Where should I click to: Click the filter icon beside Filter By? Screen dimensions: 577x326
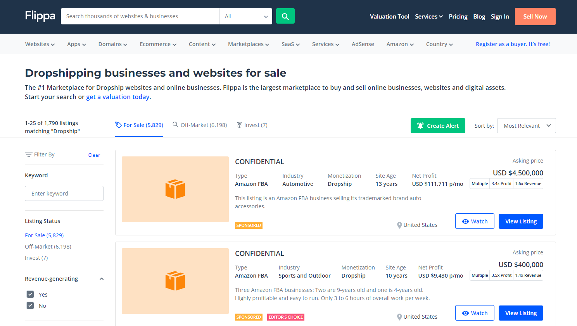(x=29, y=155)
